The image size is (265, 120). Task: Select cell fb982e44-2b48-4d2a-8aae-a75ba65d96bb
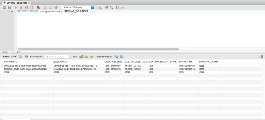coord(28,69)
